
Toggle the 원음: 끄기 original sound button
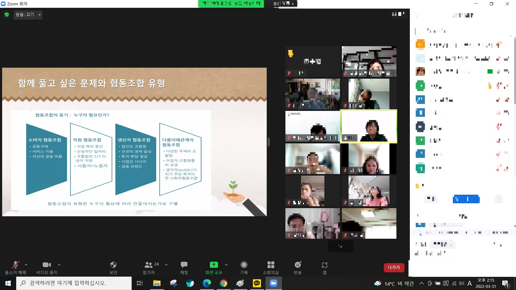point(25,15)
